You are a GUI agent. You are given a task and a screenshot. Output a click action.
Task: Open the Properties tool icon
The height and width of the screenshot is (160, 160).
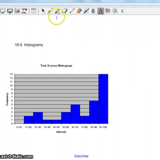coord(108,11)
